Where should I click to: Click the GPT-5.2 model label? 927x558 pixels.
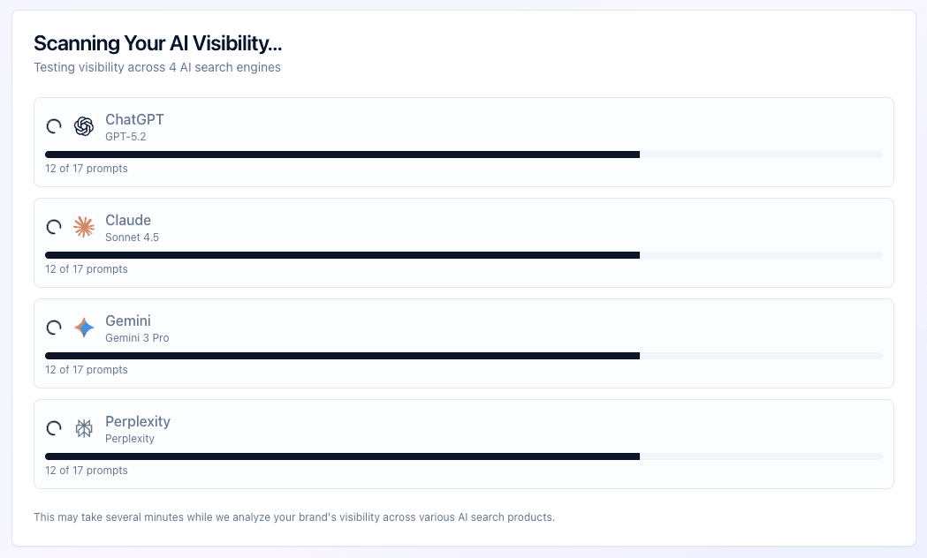click(x=125, y=137)
